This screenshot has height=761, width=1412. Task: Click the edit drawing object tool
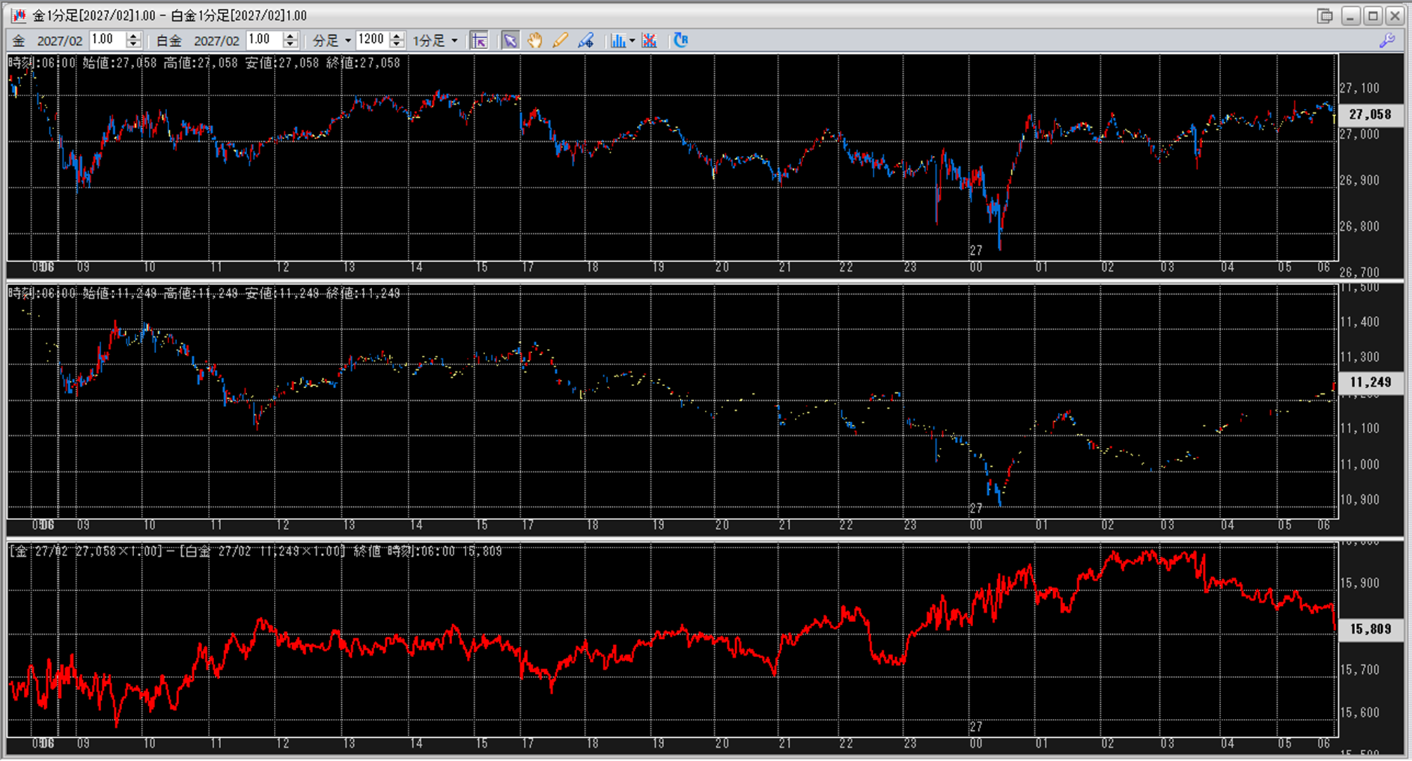coord(586,41)
